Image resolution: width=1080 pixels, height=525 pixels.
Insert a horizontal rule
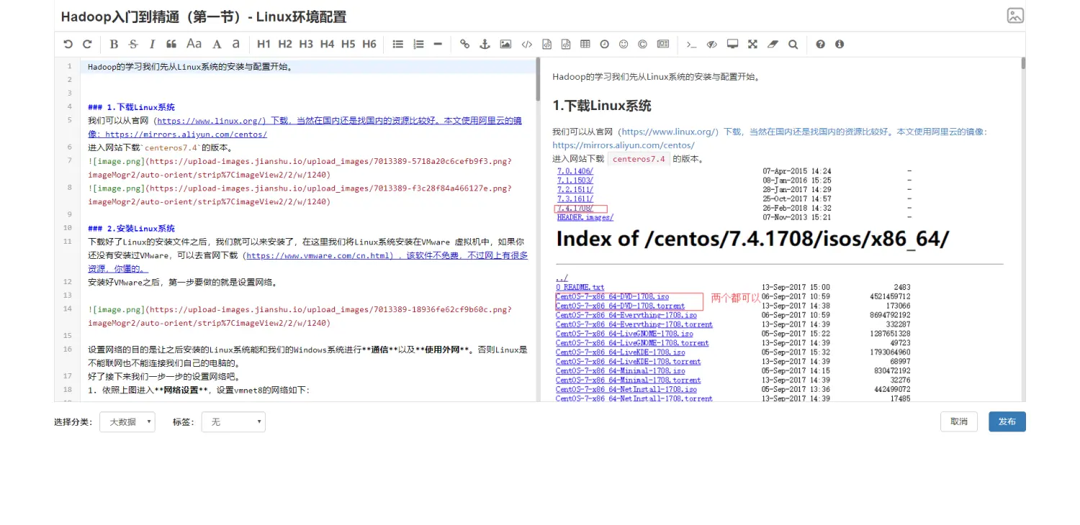point(438,44)
